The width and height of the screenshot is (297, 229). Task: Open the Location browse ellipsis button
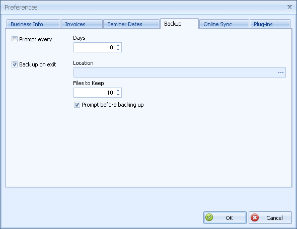281,72
